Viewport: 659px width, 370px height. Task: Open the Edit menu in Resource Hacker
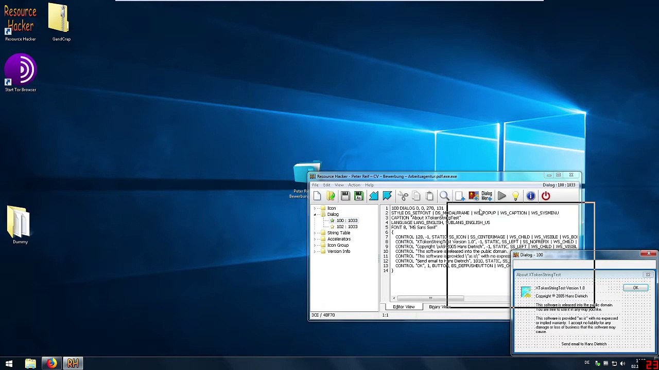(x=327, y=185)
